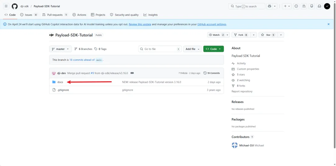The width and height of the screenshot is (336, 166).
Task: Open the hamburger navigation menu
Action: [6, 6]
